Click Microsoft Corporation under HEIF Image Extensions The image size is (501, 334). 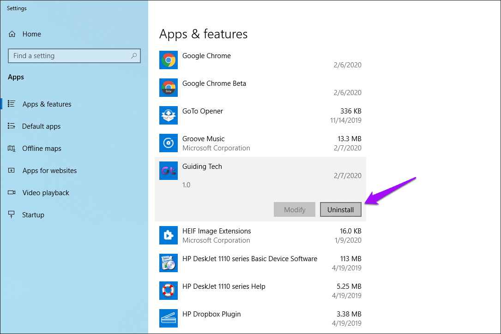click(216, 240)
